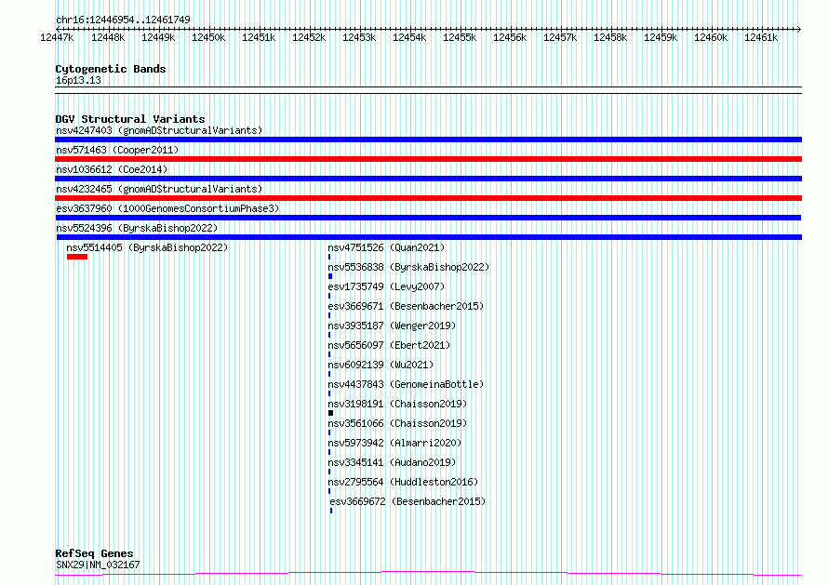Select the red bar under nsv571463
828x585 pixels.
click(428, 159)
